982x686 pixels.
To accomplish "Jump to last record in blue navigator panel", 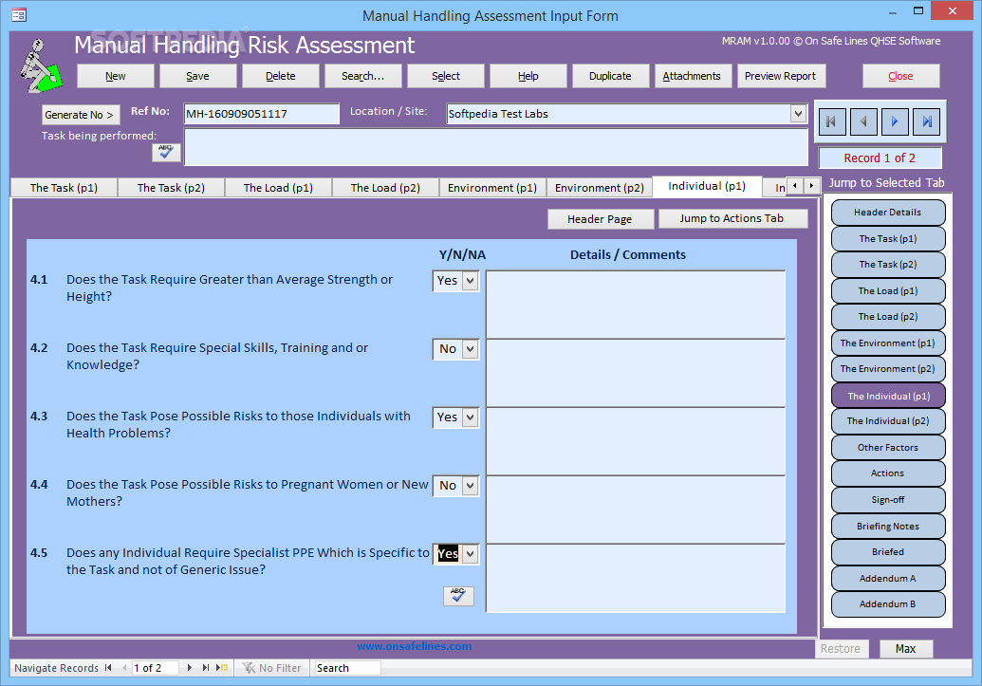I will [927, 121].
